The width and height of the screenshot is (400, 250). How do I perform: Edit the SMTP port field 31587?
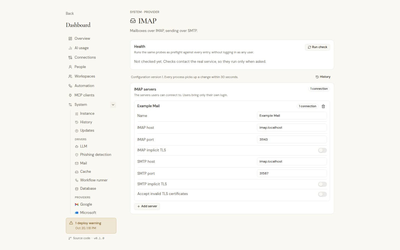(292, 173)
